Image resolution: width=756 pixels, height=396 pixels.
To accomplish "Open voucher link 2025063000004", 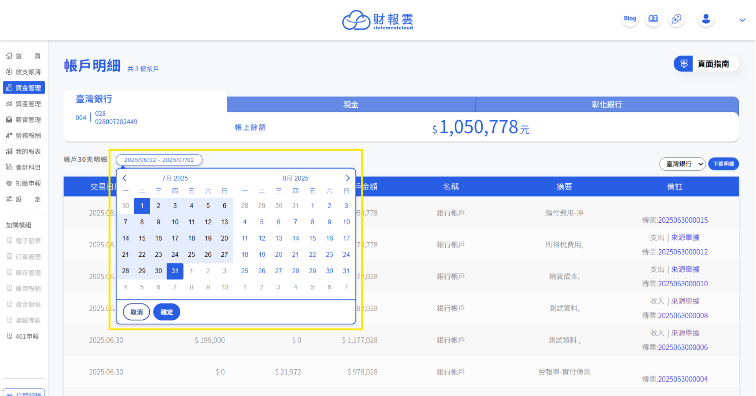I will click(x=683, y=379).
